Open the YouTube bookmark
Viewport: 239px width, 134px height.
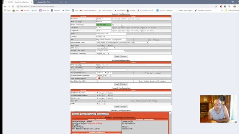pos(25,10)
